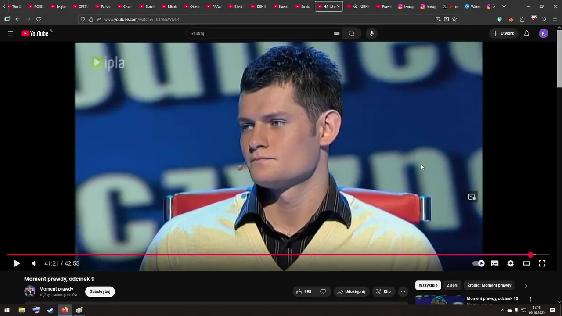Open Windows notification center

point(552,310)
